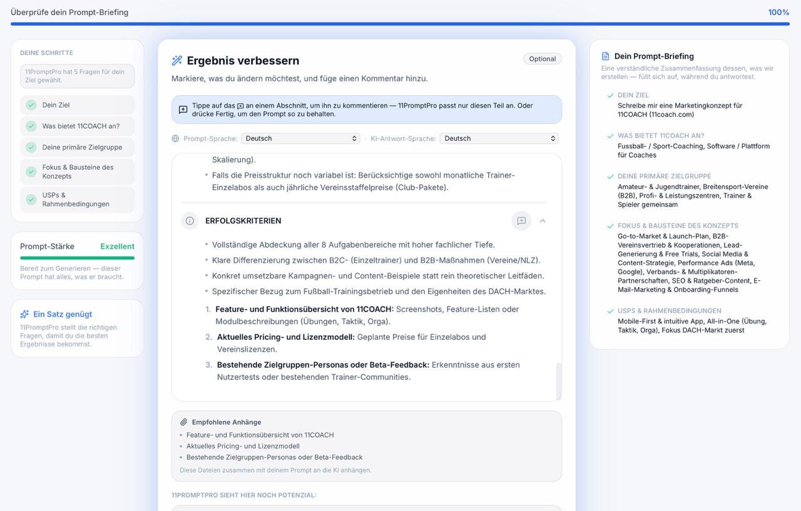Open the Prompt-Sprache dropdown
801x511 pixels.
click(x=300, y=138)
